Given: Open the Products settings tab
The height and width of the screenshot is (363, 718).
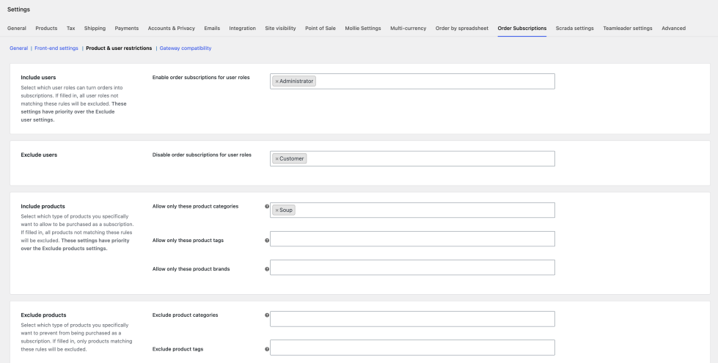Looking at the screenshot, I should [x=46, y=29].
